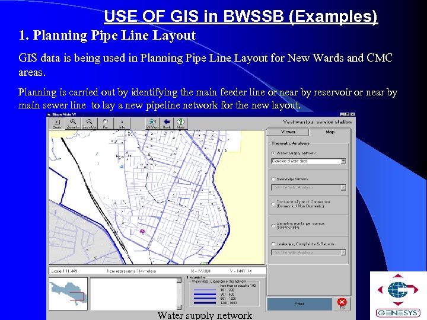Image resolution: width=427 pixels, height=320 pixels.
Task: Click the Back arrow toolbar button
Action: tap(167, 124)
